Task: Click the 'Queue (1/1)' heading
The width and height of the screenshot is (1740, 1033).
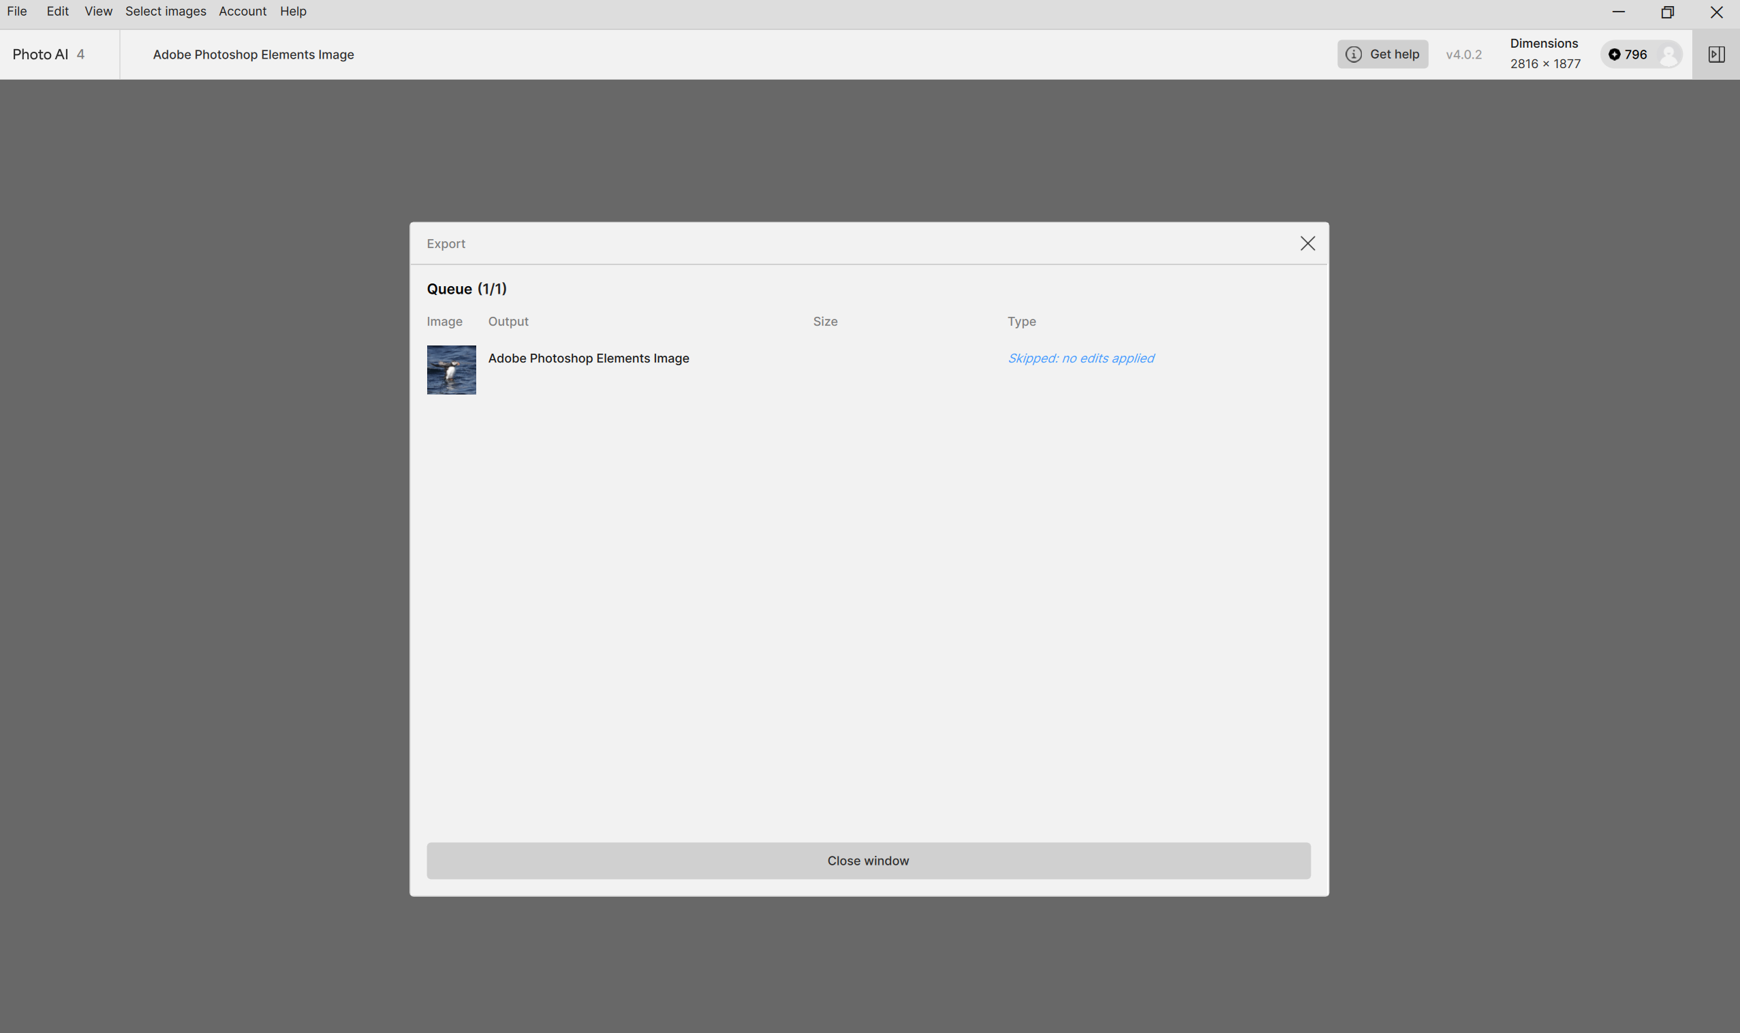Action: point(466,289)
